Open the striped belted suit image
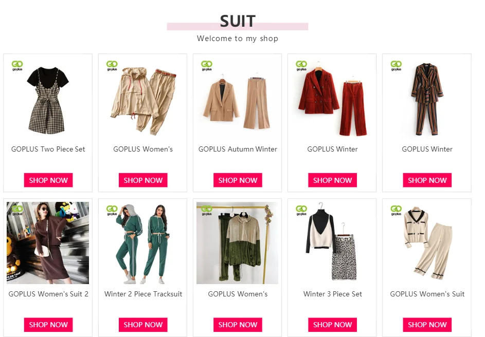 [x=427, y=98]
